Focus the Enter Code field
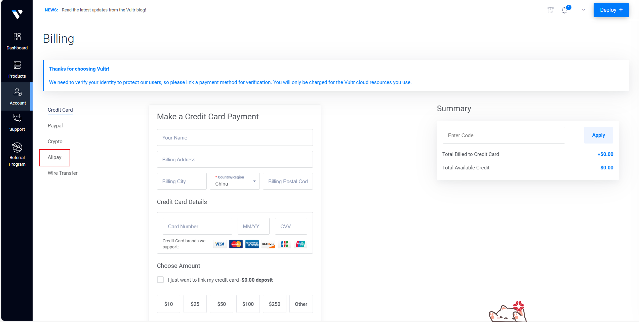This screenshot has width=639, height=322. click(x=504, y=135)
